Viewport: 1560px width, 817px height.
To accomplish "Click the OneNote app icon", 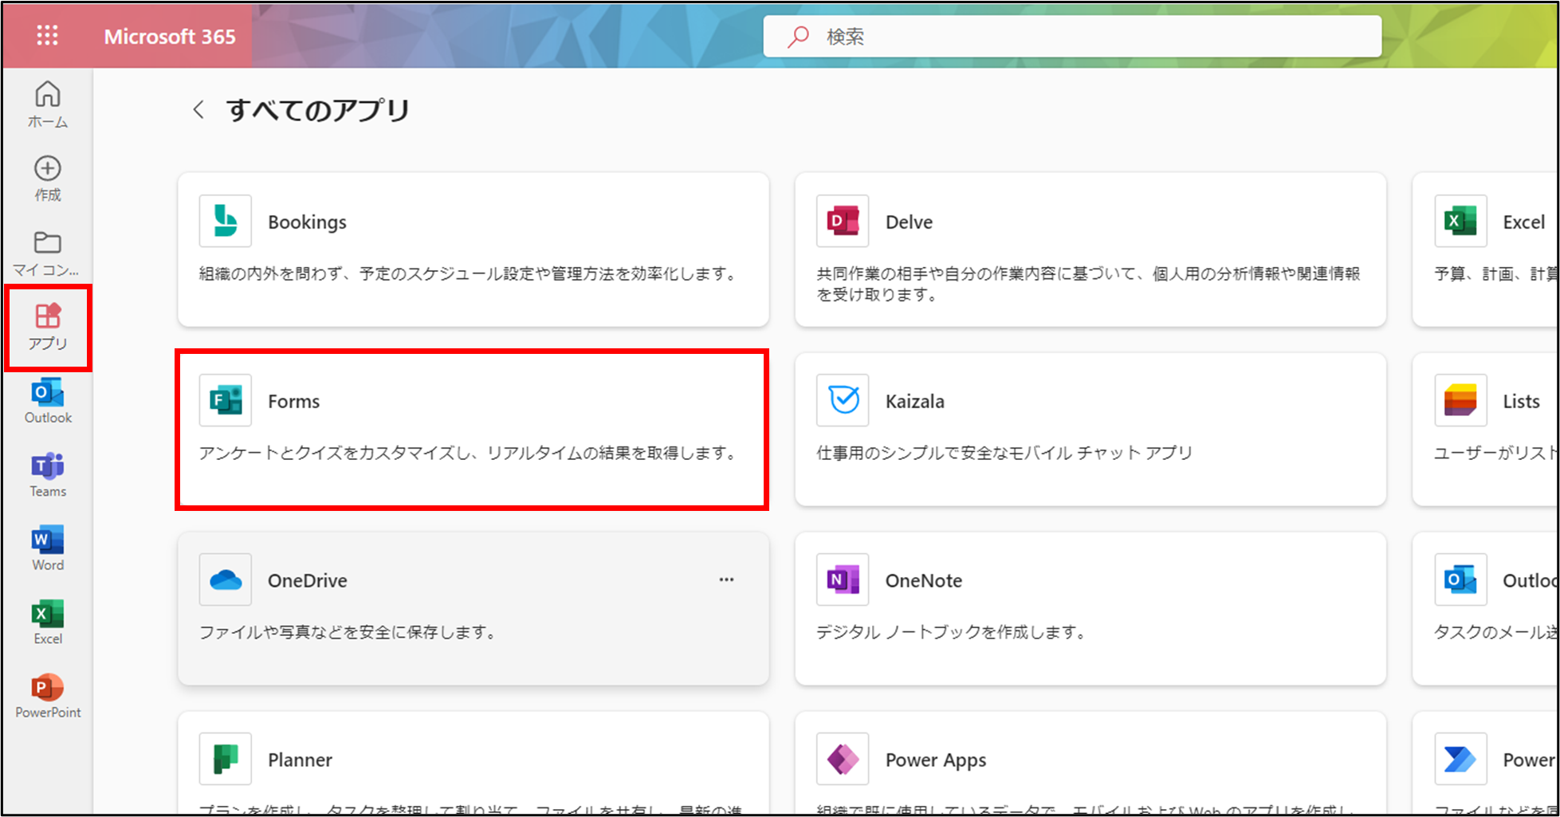I will click(843, 579).
